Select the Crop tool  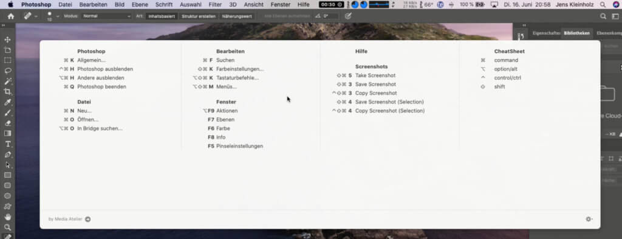point(7,92)
